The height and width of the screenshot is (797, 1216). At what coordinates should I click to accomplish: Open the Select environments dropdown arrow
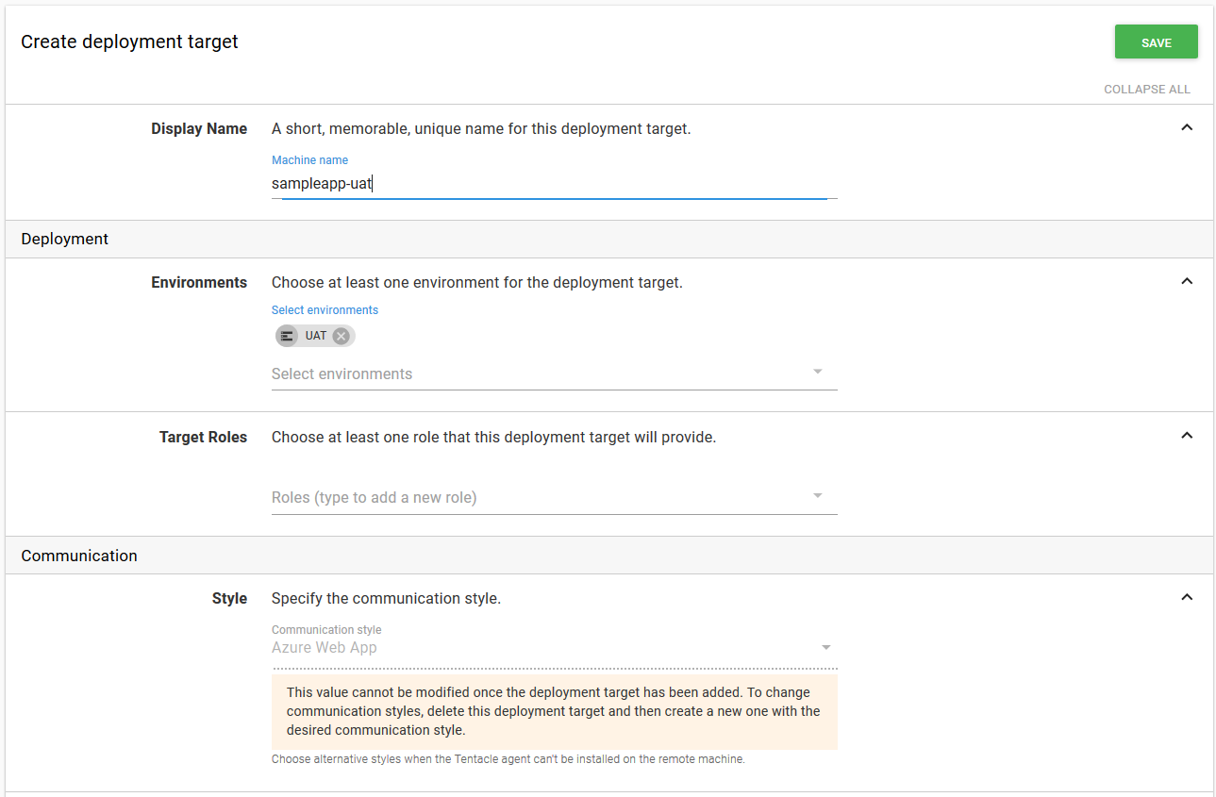[x=818, y=372]
